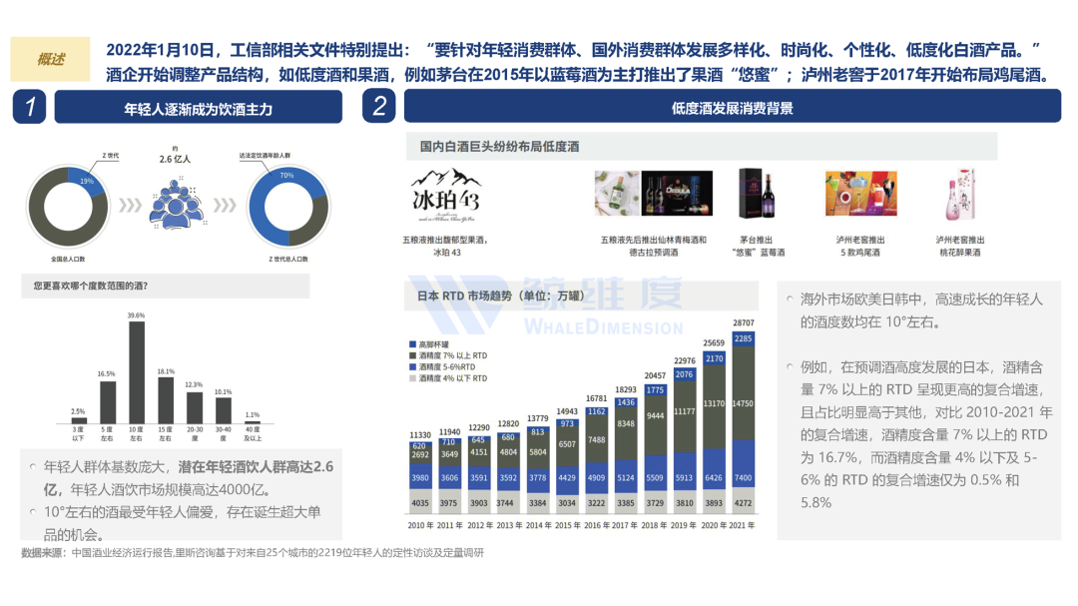1078x606 pixels.
Task: Click the 25659 total above the 2020 bar
Action: click(714, 342)
